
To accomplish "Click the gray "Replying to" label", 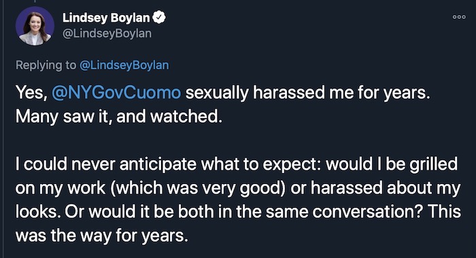I will 46,65.
